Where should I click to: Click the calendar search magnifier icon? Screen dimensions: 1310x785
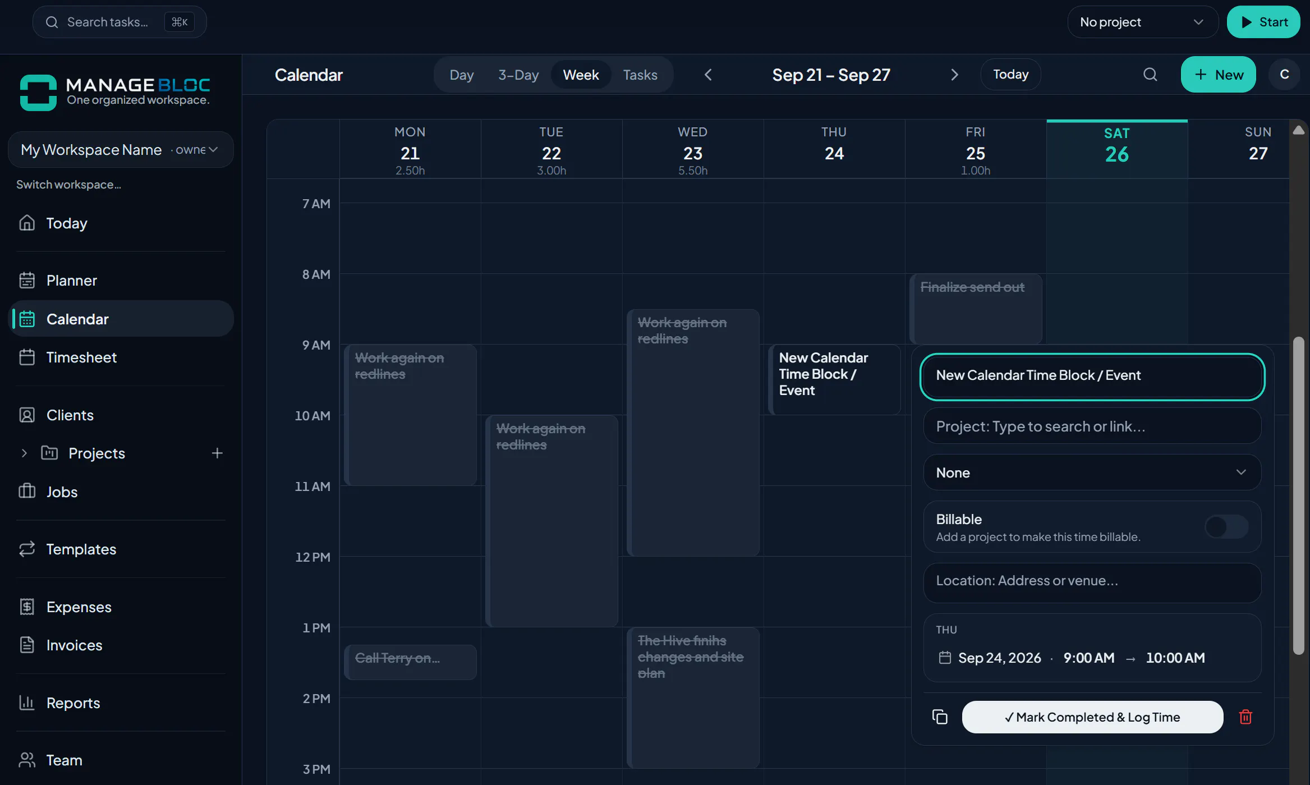(x=1150, y=75)
